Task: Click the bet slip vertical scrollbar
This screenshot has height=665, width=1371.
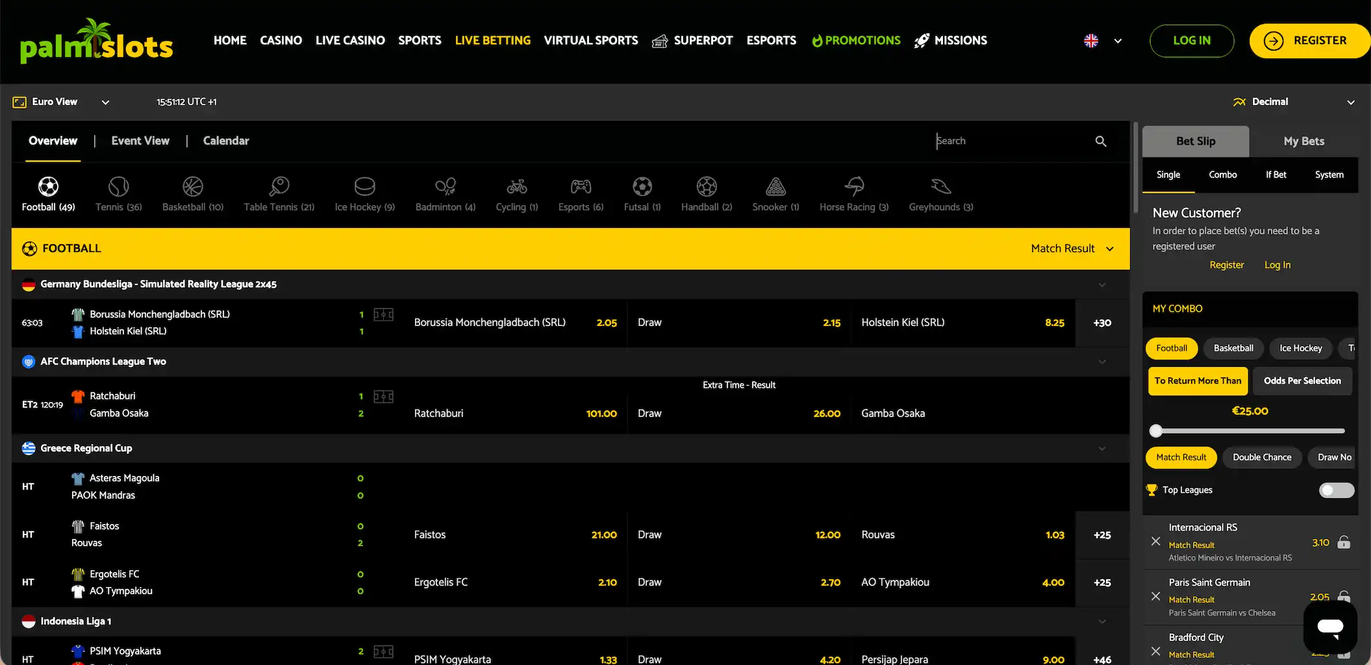Action: tap(1135, 168)
